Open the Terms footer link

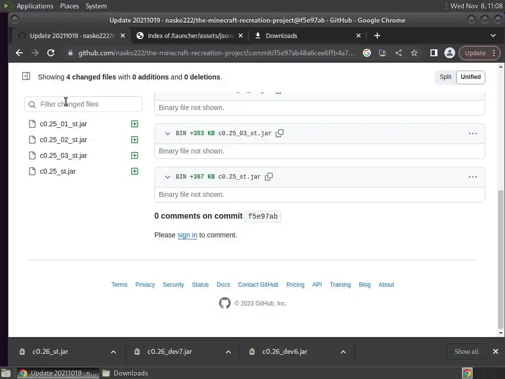[119, 285]
